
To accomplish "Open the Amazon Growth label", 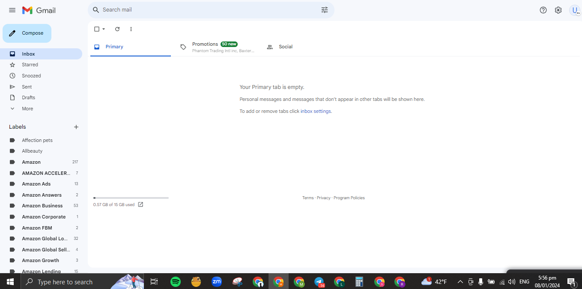I will (41, 260).
